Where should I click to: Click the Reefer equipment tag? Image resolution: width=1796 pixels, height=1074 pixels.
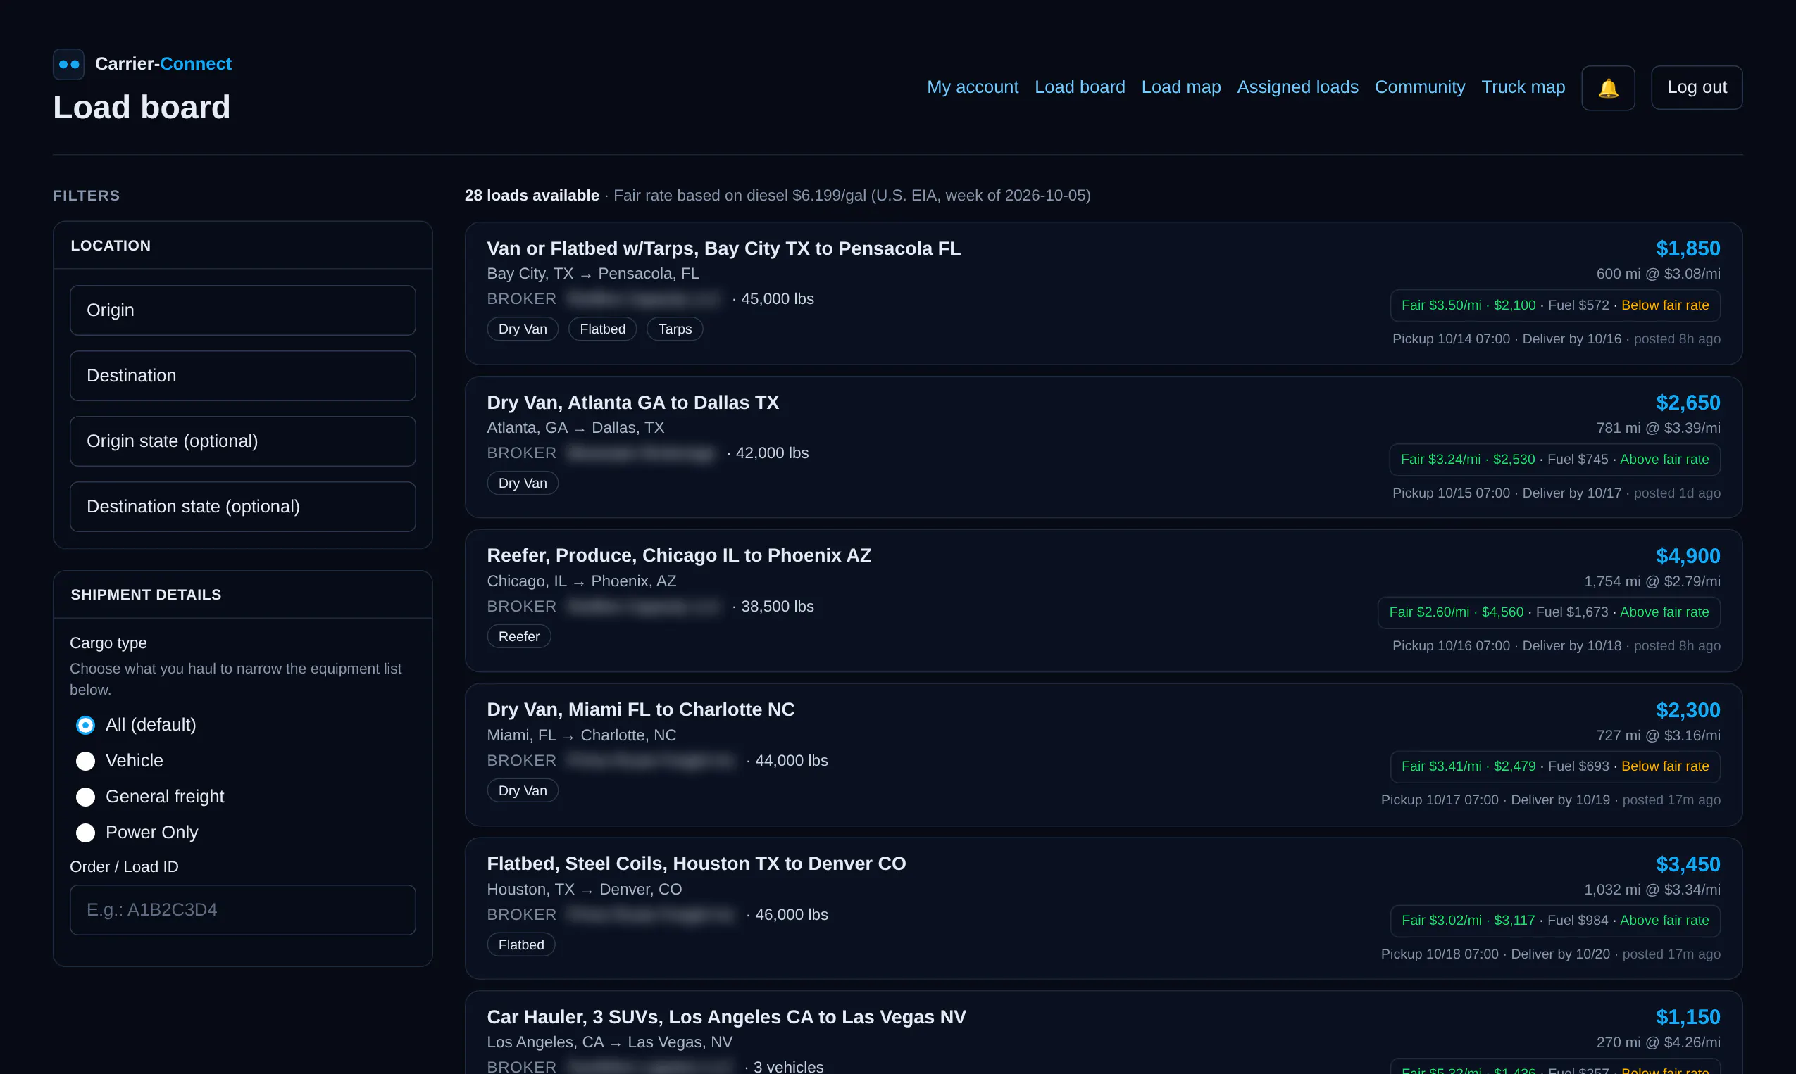[x=518, y=637]
